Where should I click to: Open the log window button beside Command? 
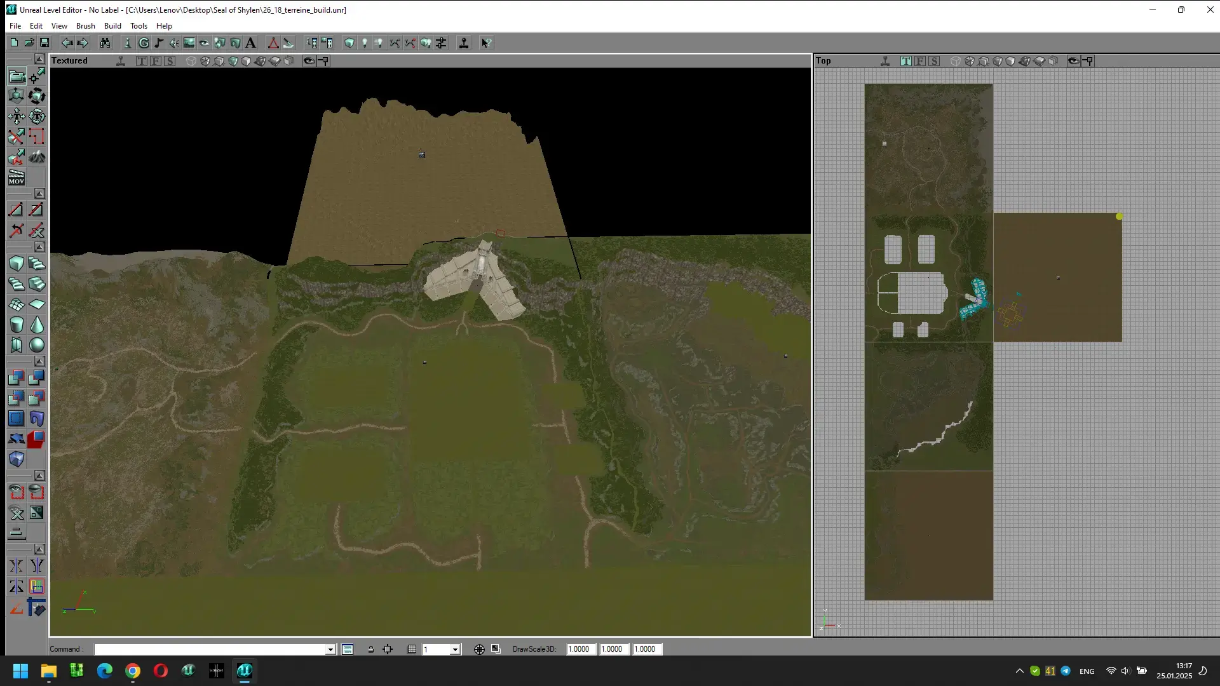pos(348,649)
